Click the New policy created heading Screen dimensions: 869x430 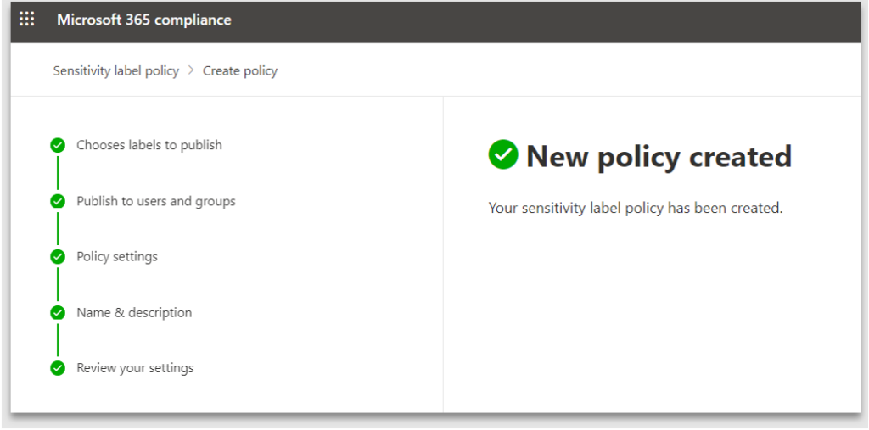[659, 156]
